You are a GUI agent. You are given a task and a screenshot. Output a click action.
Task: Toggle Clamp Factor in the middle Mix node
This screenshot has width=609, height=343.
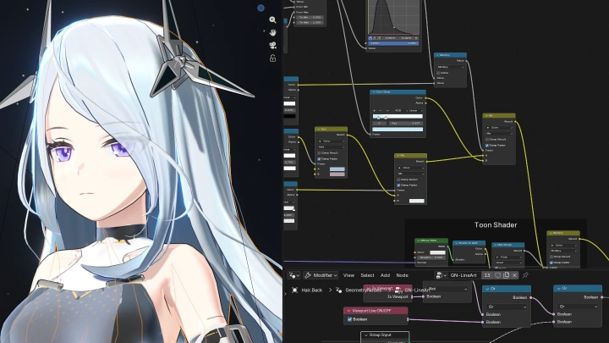(x=399, y=185)
